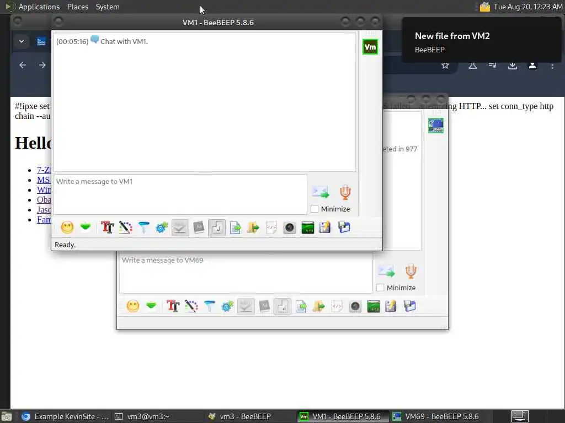Click the message box 'Write a message to VM1'
Viewport: 565px width, 423px height.
click(x=180, y=194)
